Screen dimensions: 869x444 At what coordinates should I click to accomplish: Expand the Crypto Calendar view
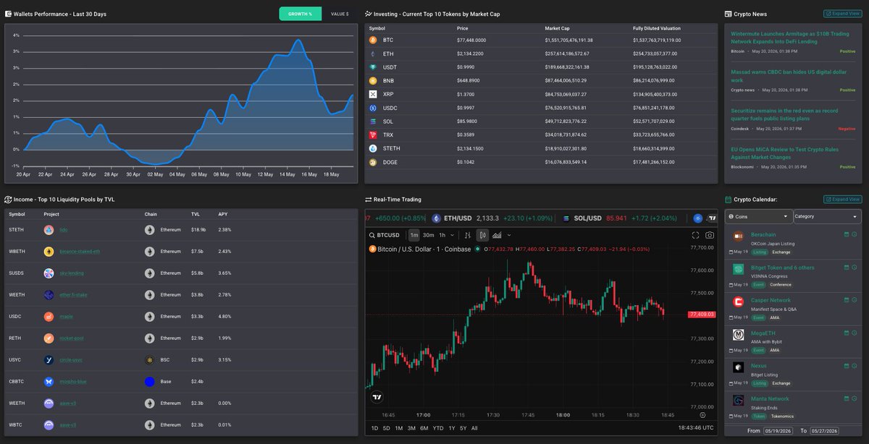point(842,199)
